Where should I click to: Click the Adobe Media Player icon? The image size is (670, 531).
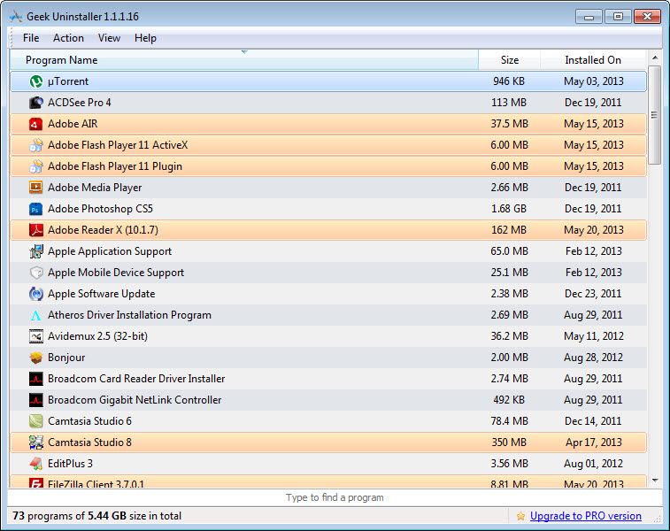click(x=36, y=188)
